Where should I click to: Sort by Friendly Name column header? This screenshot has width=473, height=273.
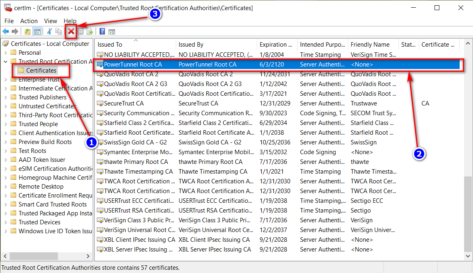pyautogui.click(x=373, y=45)
